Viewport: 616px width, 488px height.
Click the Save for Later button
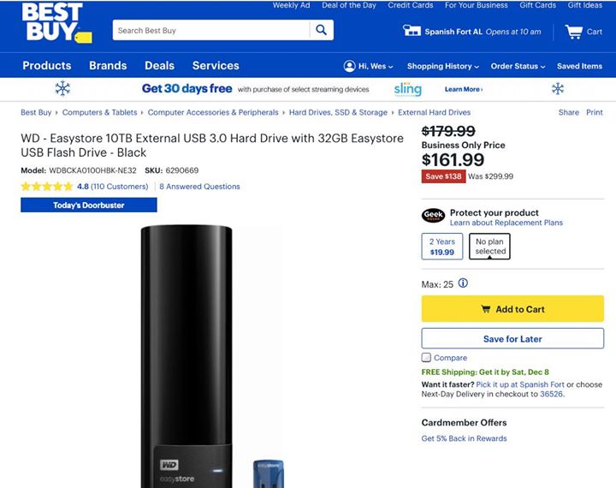512,339
